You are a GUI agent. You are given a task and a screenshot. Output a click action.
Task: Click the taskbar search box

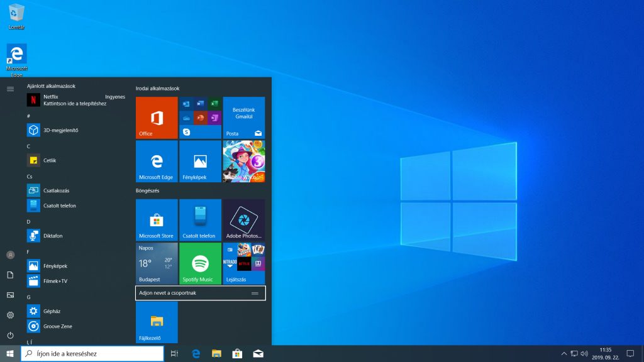(x=92, y=354)
